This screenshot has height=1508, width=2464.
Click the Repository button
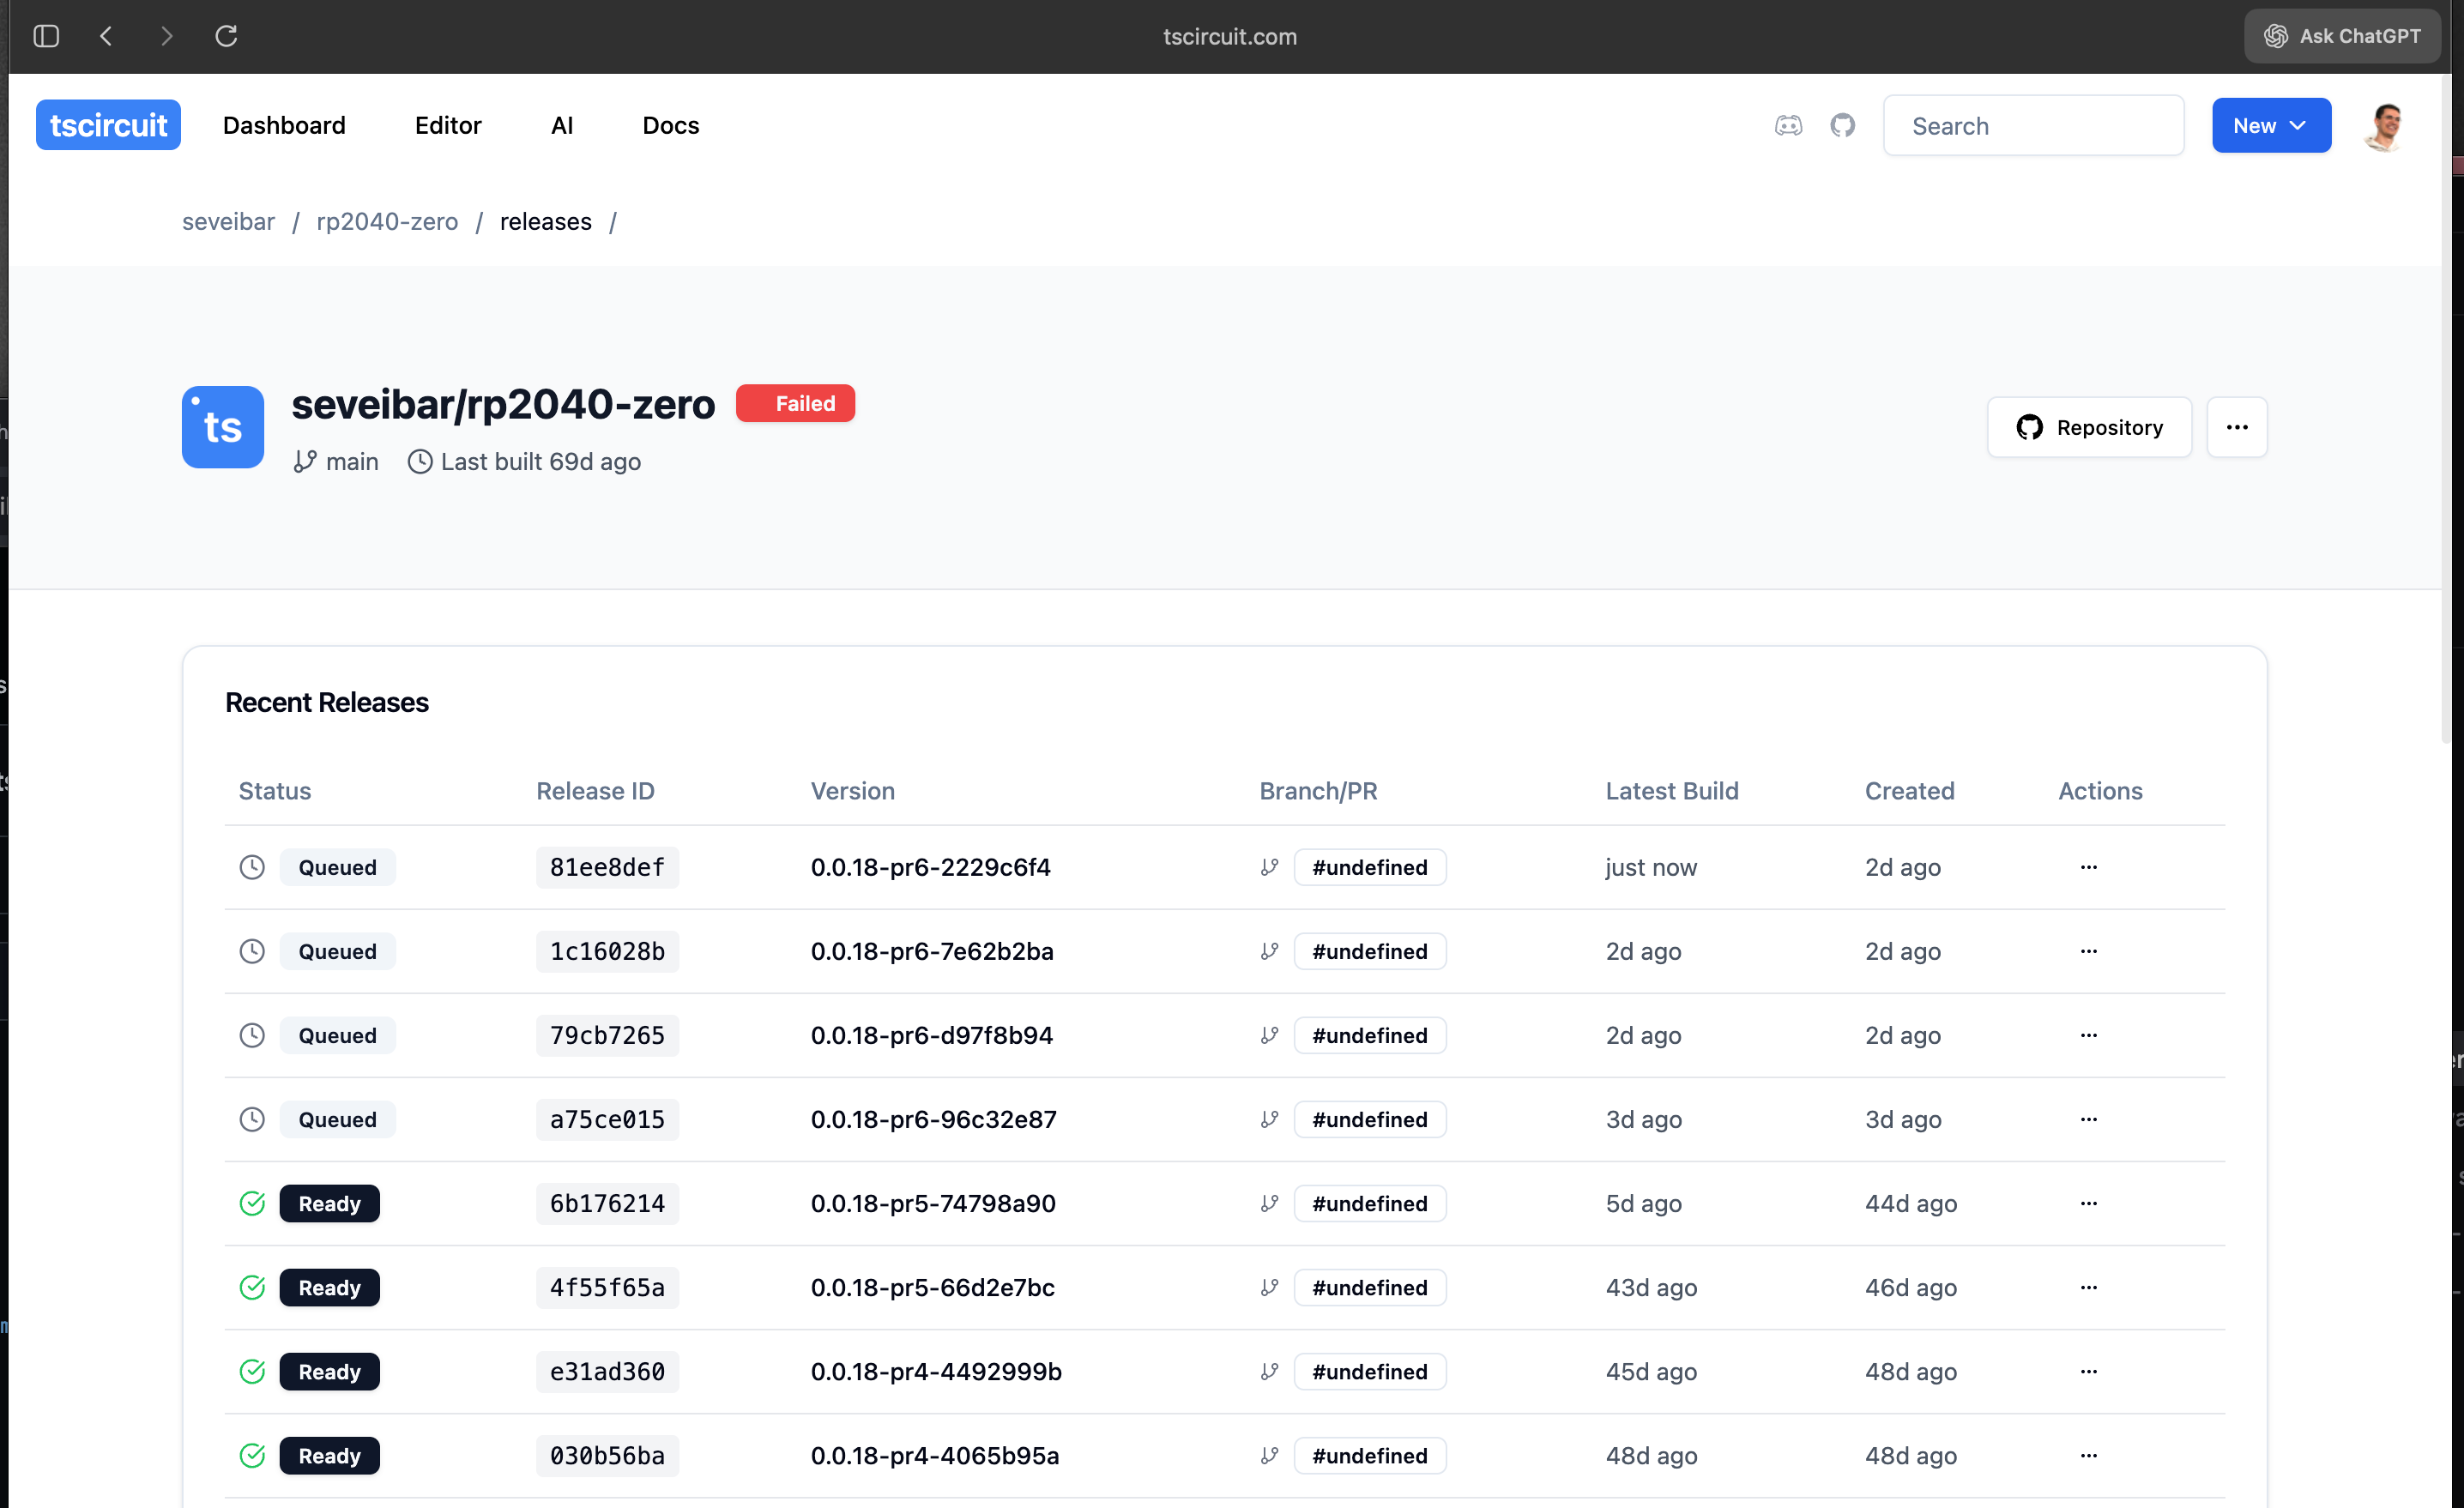click(x=2088, y=427)
